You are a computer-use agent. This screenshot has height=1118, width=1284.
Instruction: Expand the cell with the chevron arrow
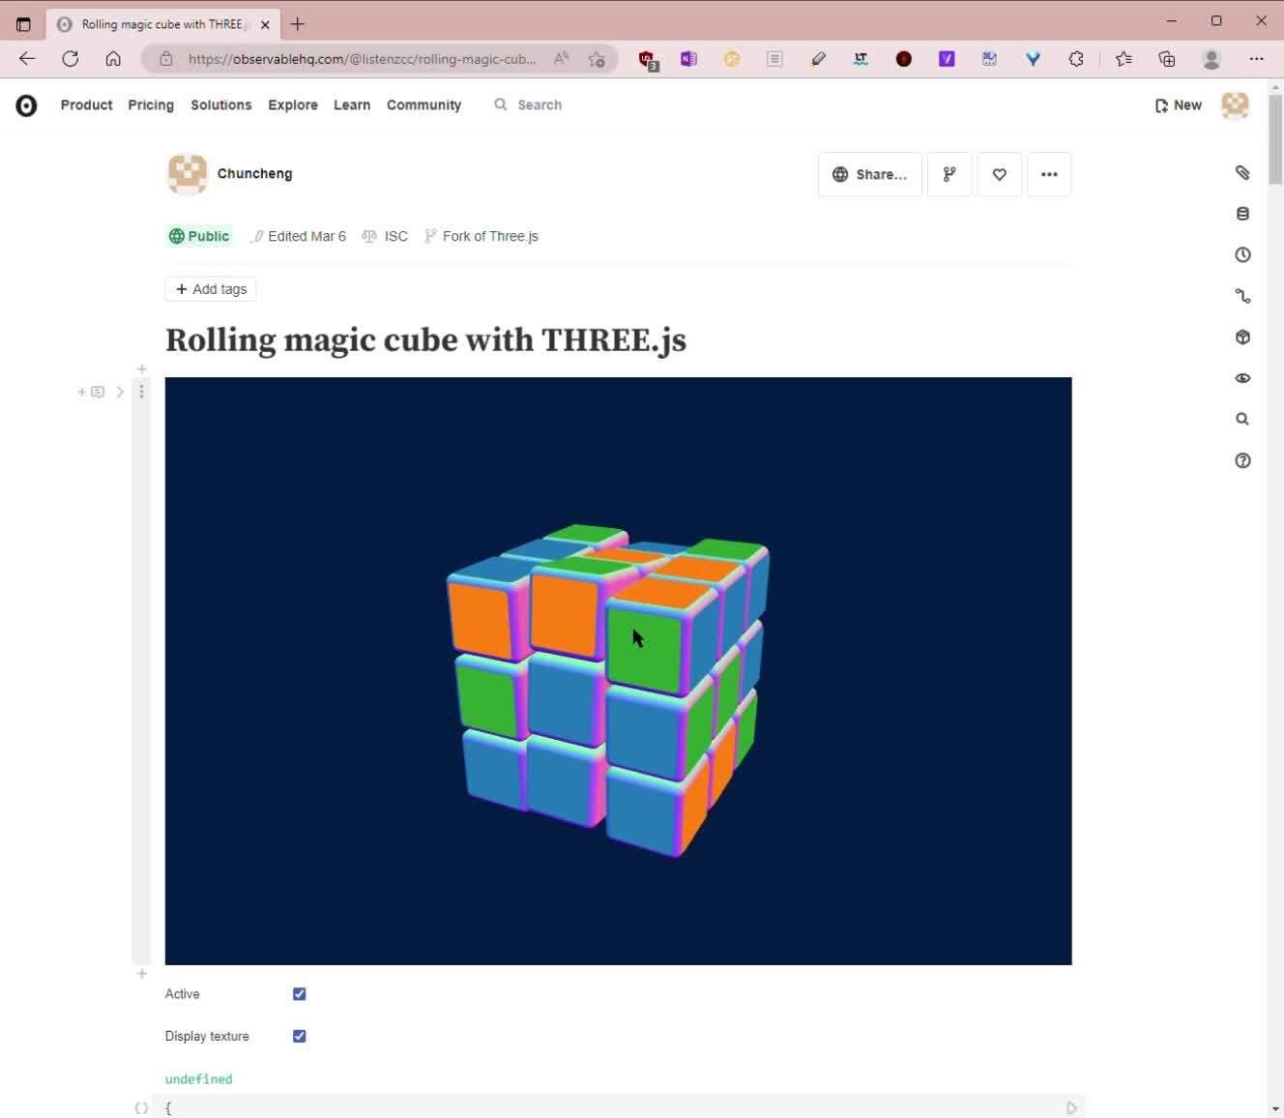pyautogui.click(x=120, y=392)
